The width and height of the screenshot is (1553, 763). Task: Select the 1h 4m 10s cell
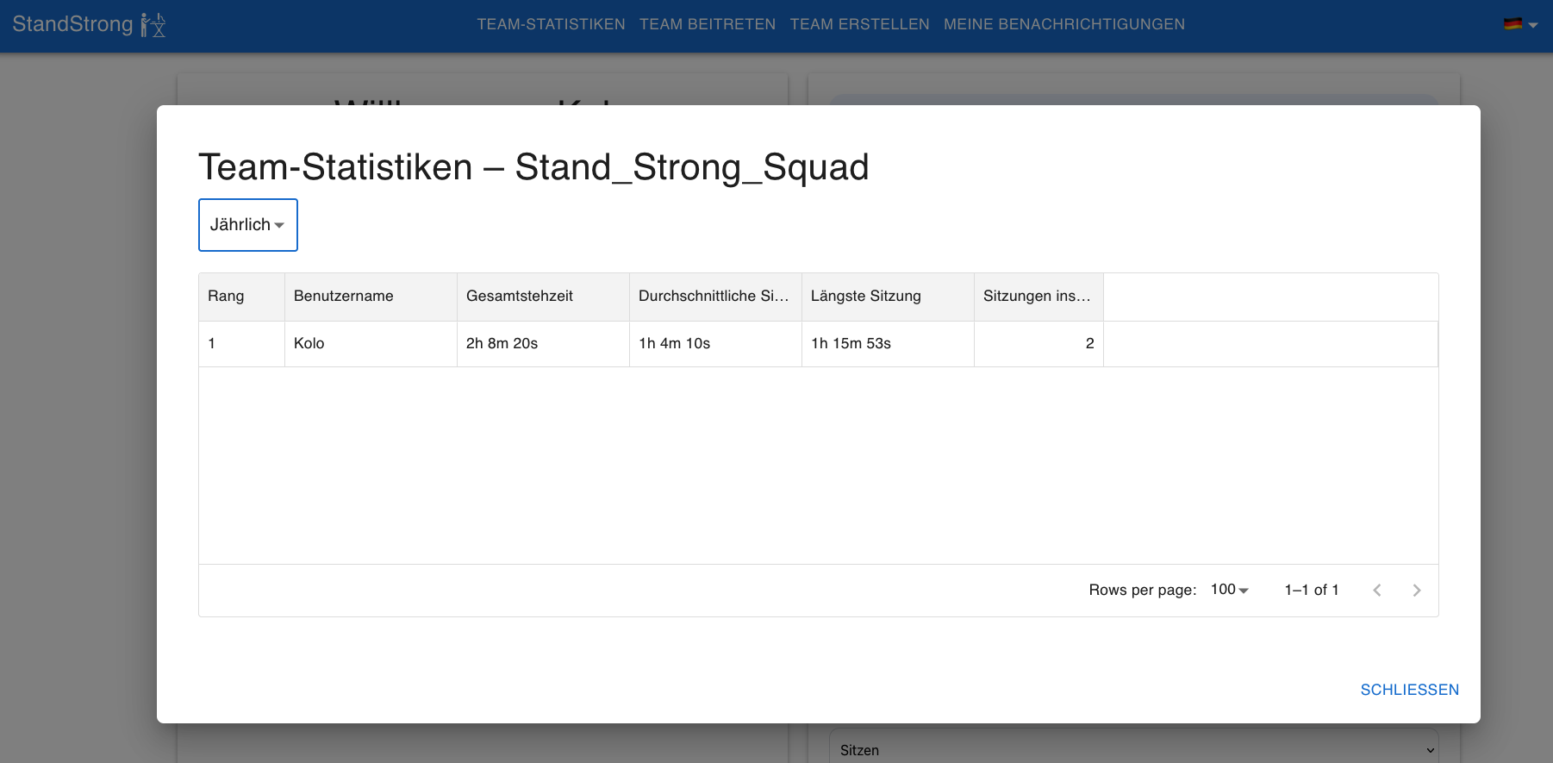pos(716,344)
